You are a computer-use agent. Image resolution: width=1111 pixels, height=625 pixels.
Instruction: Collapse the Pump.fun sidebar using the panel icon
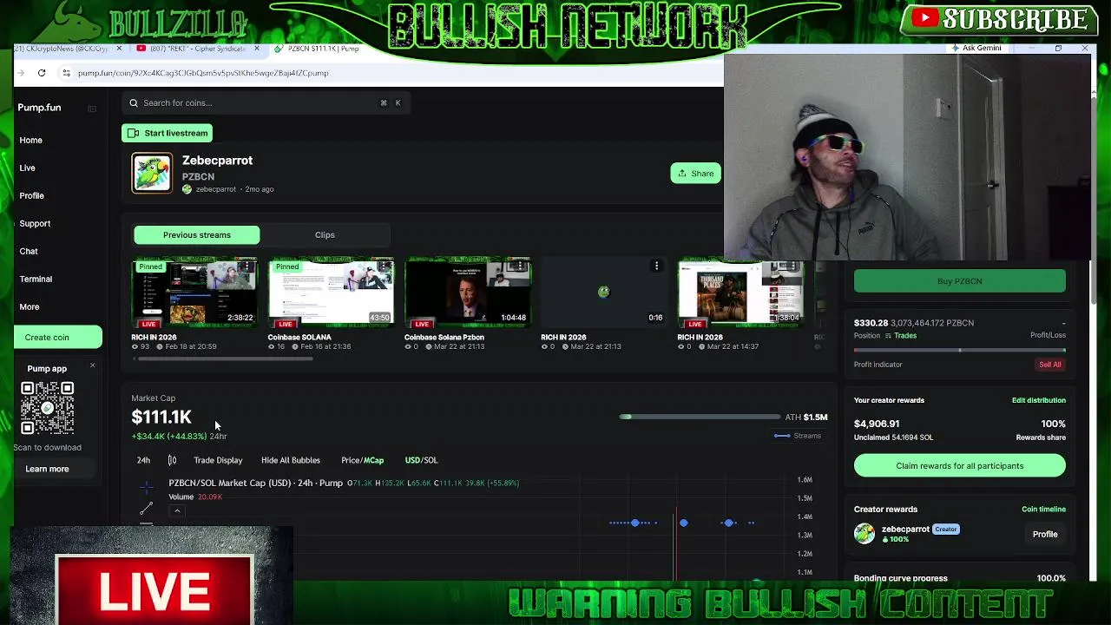click(x=92, y=109)
